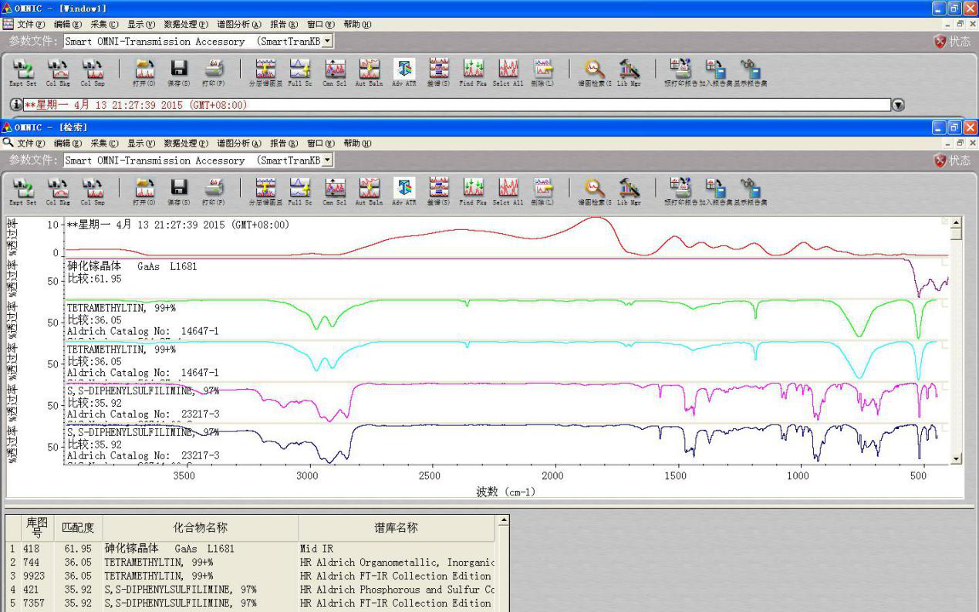Viewport: 979px width, 612px height.
Task: Click the spectrum information 'i' button in Window1
Action: [x=16, y=105]
